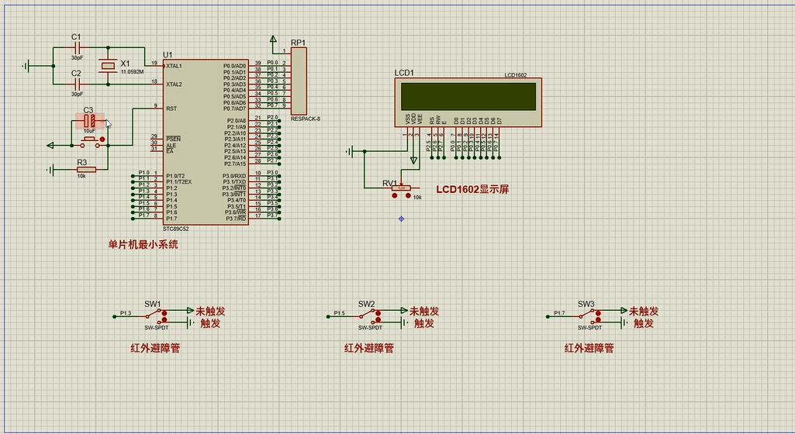The image size is (795, 434).
Task: Click the X1 crystal oscillator symbol
Action: pyautogui.click(x=108, y=66)
